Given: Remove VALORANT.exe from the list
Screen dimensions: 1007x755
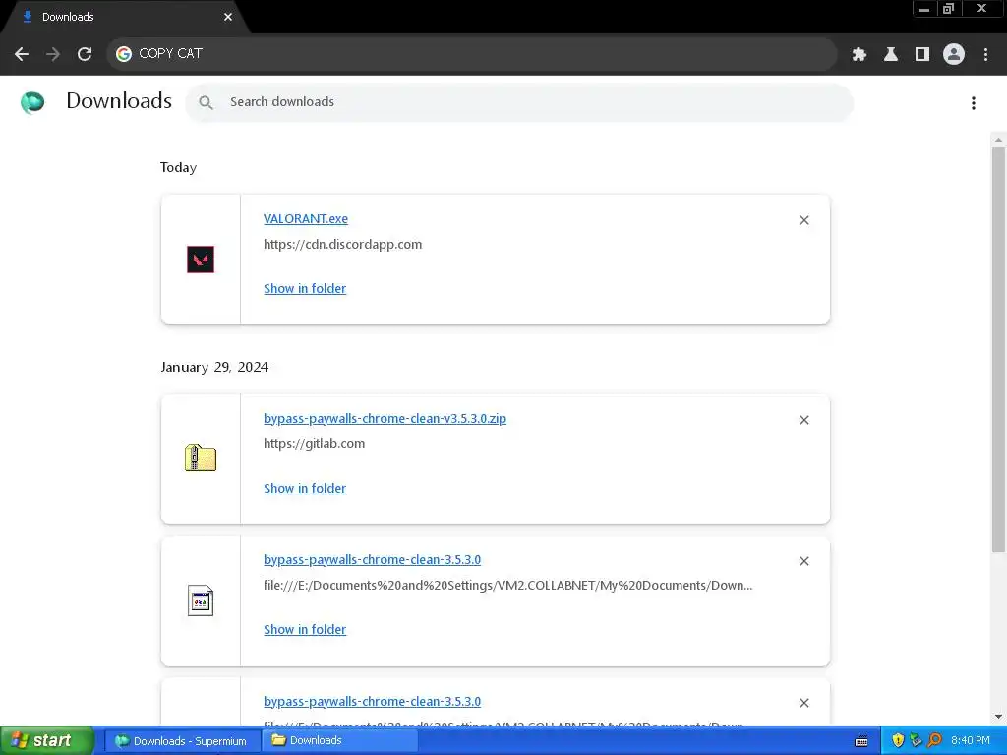Looking at the screenshot, I should pyautogui.click(x=804, y=220).
